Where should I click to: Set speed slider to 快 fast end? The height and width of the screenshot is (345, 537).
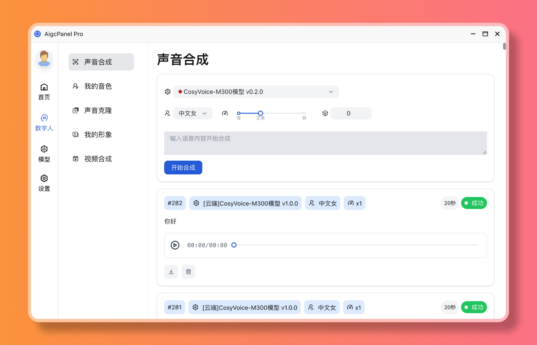point(304,113)
